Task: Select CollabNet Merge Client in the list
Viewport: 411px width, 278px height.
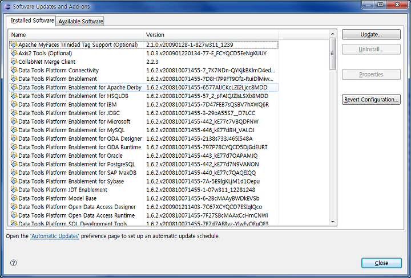Action: 144,62
